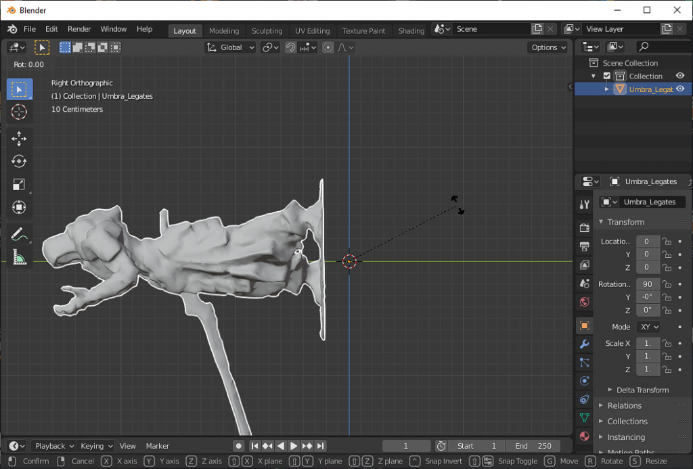693x469 pixels.
Task: Open the Render menu
Action: (x=79, y=28)
